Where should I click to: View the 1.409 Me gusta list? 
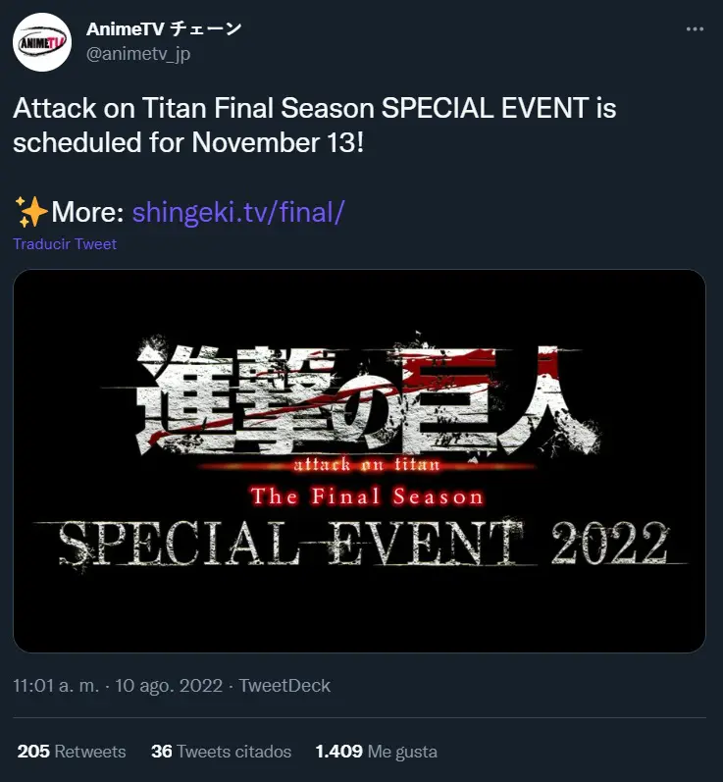pos(377,751)
